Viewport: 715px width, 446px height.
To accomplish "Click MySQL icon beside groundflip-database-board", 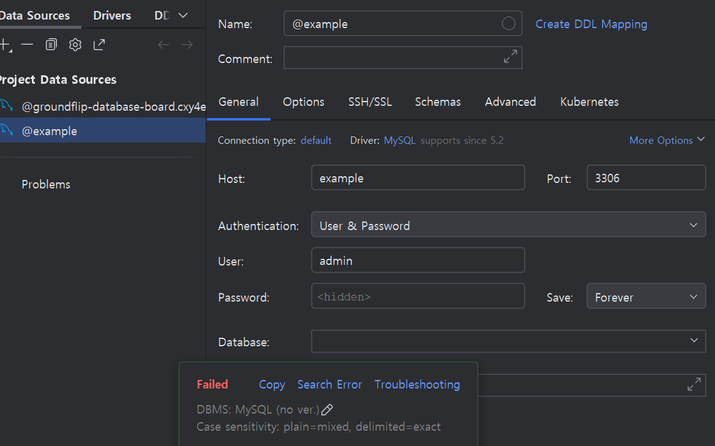I will (x=6, y=105).
